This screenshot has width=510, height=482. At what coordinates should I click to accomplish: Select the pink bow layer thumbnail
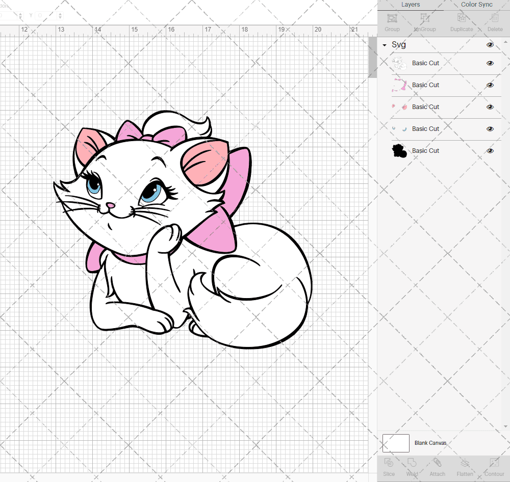pos(399,85)
